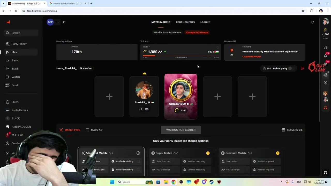This screenshot has width=331, height=186.
Task: Click the rightmost empty party slot plus
Action: [252, 97]
